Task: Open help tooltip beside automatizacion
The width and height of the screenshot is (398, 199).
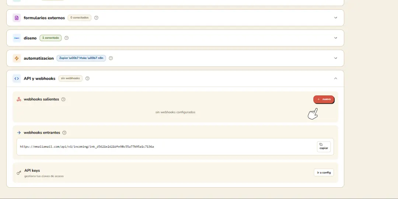Action: [111, 58]
